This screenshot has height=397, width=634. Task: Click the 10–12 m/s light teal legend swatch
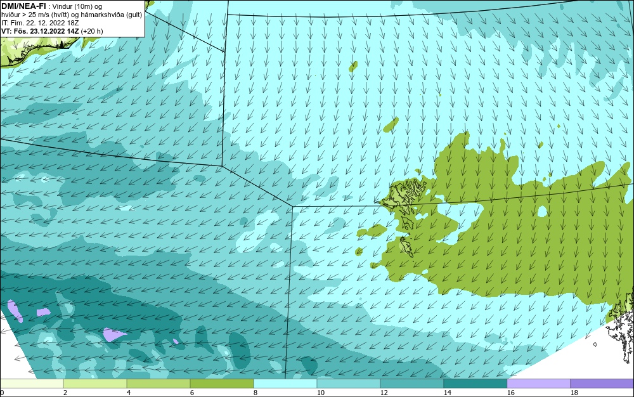click(349, 383)
